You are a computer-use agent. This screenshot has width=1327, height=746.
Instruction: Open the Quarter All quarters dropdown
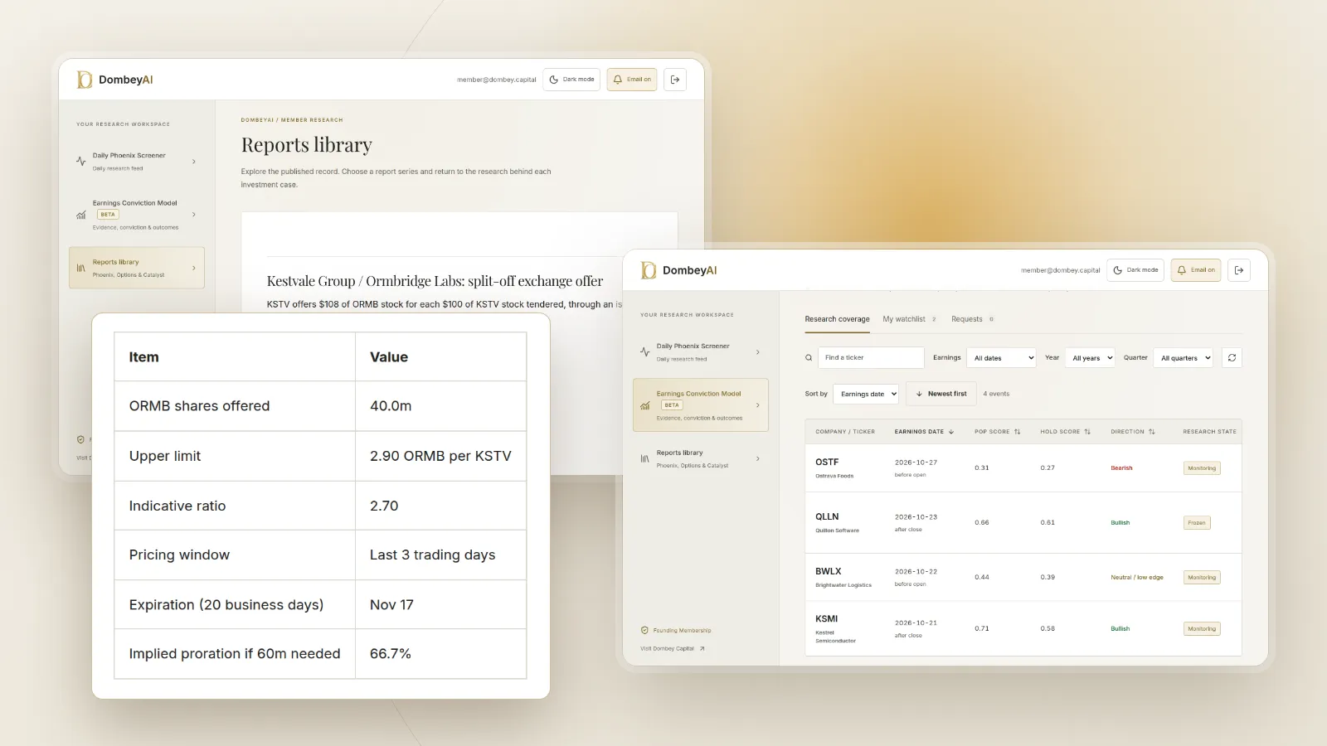point(1184,358)
